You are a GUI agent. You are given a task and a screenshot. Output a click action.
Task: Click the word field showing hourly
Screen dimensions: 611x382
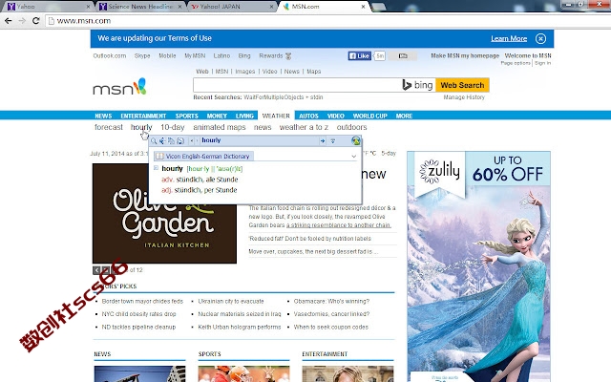(x=258, y=140)
